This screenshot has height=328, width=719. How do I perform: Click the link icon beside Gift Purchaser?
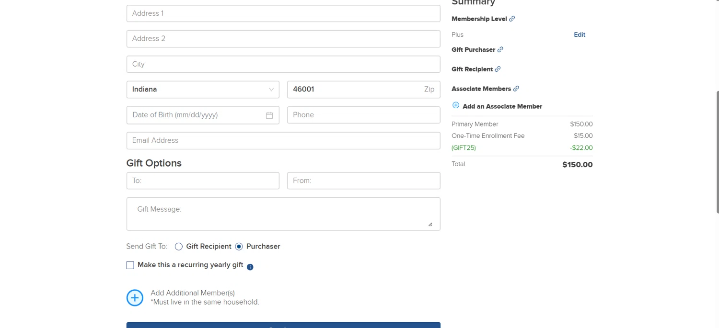(500, 49)
